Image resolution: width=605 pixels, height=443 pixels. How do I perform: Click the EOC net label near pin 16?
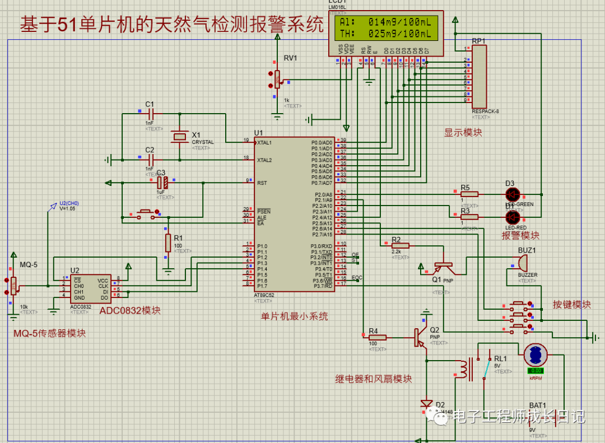click(357, 277)
